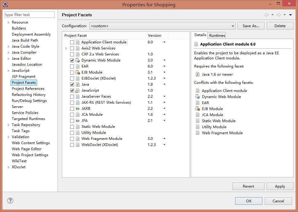Select Targeted Runtimes in the sidebar
298x212 pixels.
[28, 119]
